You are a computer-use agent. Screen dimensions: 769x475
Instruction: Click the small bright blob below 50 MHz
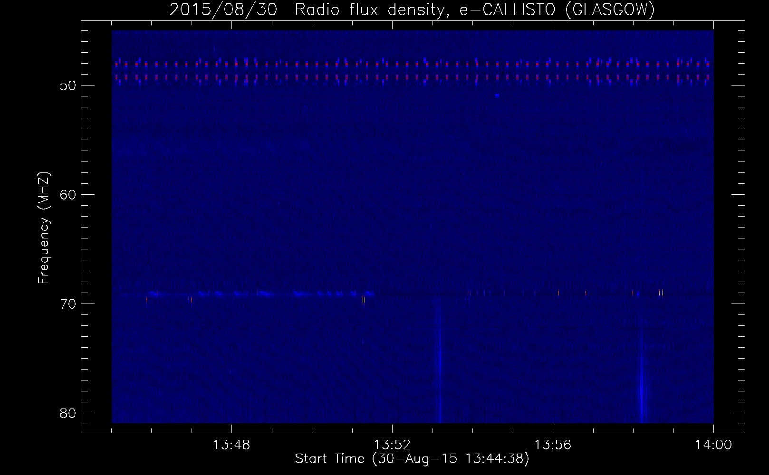coord(497,95)
